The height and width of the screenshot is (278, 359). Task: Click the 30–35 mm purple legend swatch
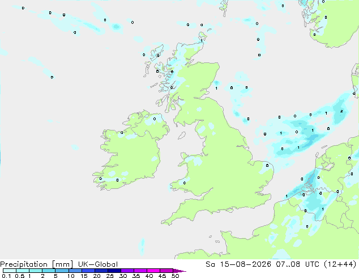(x=127, y=271)
